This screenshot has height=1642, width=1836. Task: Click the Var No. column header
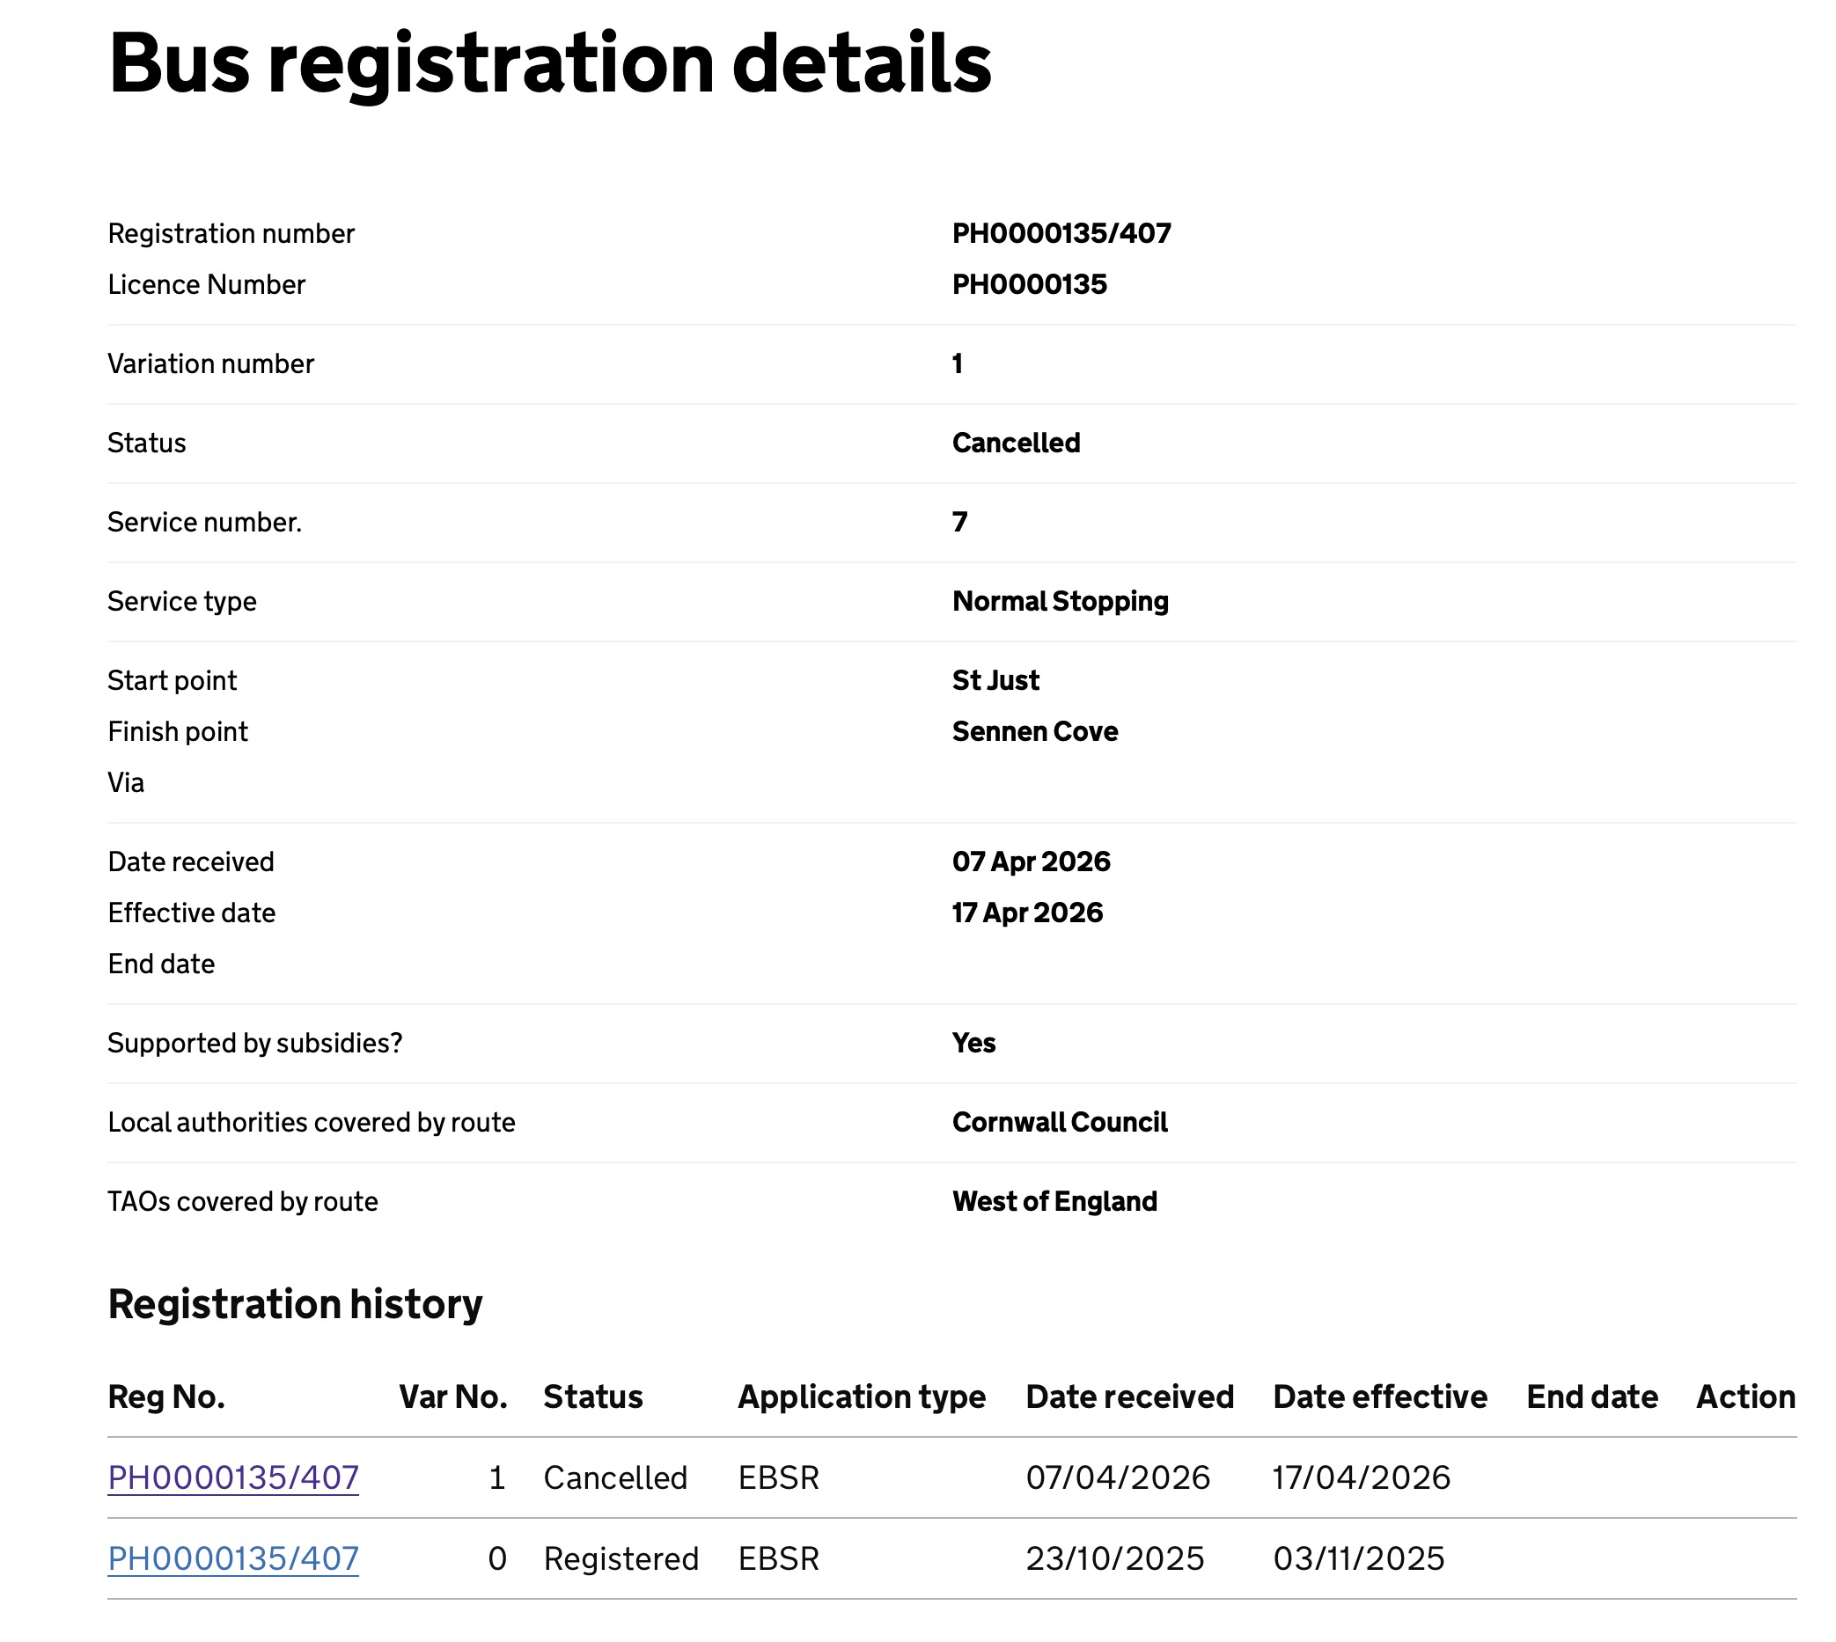[x=453, y=1396]
